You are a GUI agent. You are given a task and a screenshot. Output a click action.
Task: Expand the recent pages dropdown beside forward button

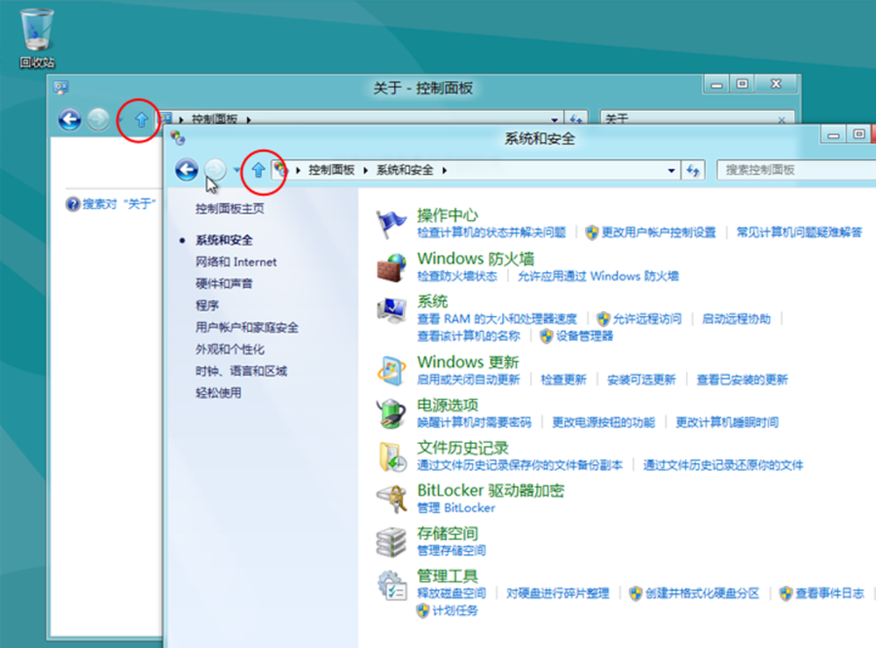click(x=237, y=171)
